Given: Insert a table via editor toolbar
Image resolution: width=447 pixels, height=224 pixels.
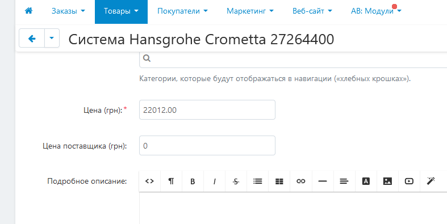Looking at the screenshot, I should click(x=279, y=181).
